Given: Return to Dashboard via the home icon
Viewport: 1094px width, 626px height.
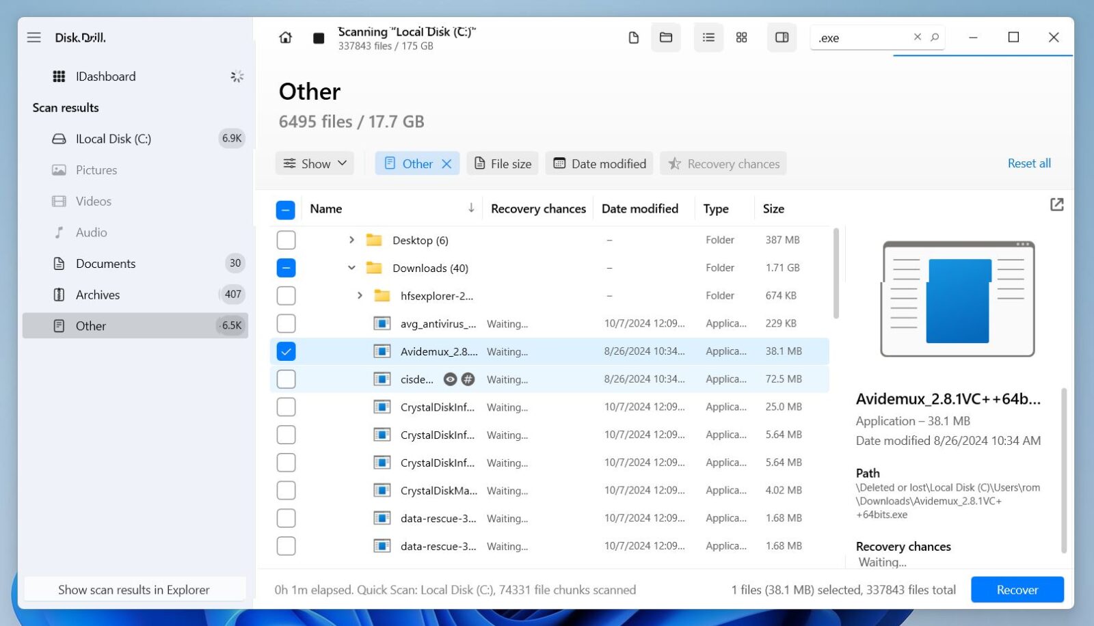Looking at the screenshot, I should point(286,38).
